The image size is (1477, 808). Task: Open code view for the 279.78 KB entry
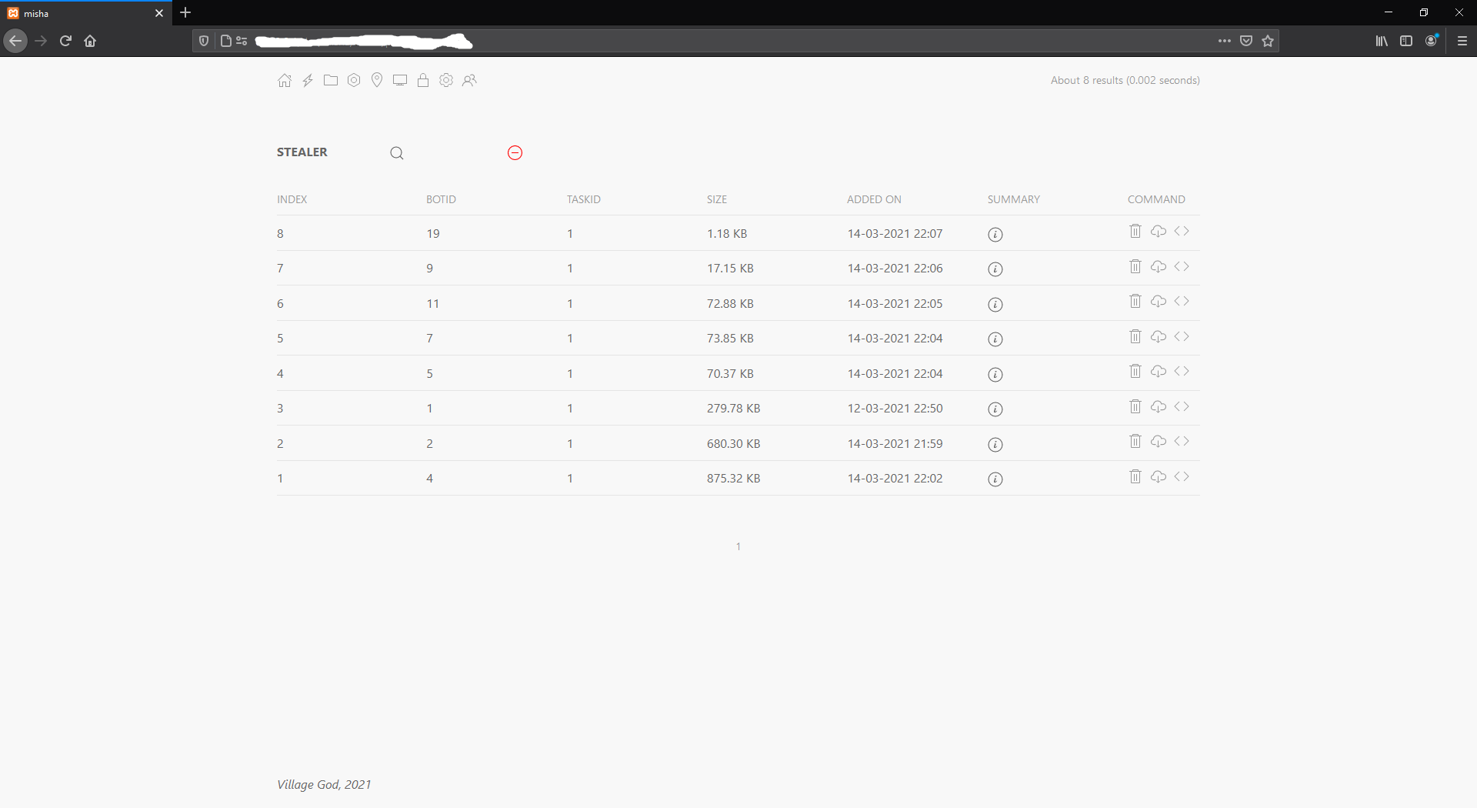1182,406
